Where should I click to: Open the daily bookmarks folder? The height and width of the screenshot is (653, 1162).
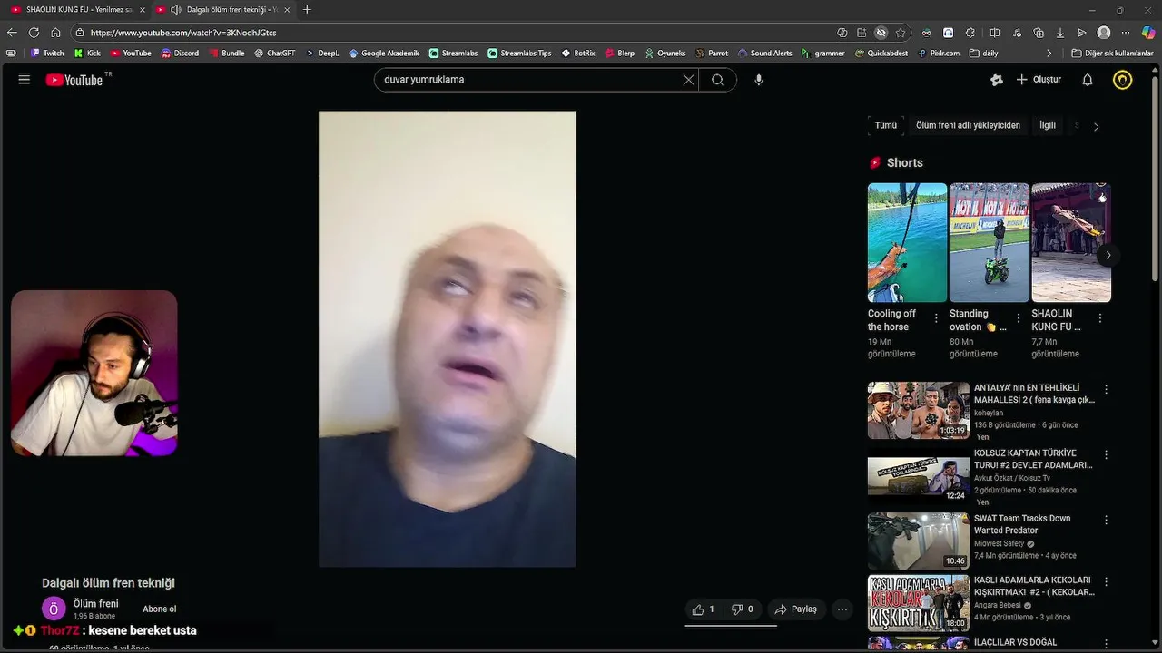click(x=983, y=54)
